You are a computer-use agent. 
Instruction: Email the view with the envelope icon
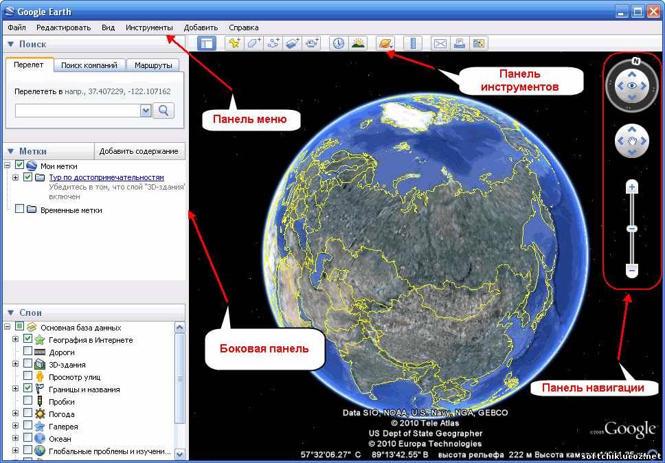pos(440,43)
